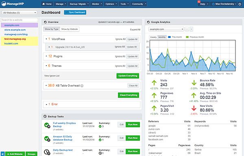
Task: Click the red notification badge on Help
Action: coord(199,2)
